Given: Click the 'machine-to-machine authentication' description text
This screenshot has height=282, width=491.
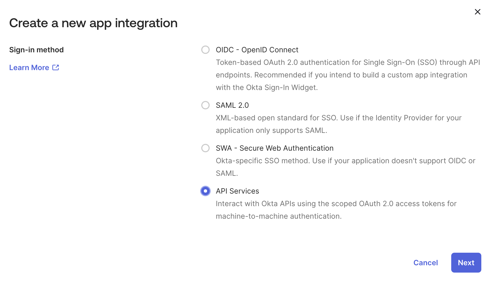Looking at the screenshot, I should click(279, 216).
